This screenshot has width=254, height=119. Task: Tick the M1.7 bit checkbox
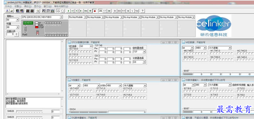click(211, 53)
